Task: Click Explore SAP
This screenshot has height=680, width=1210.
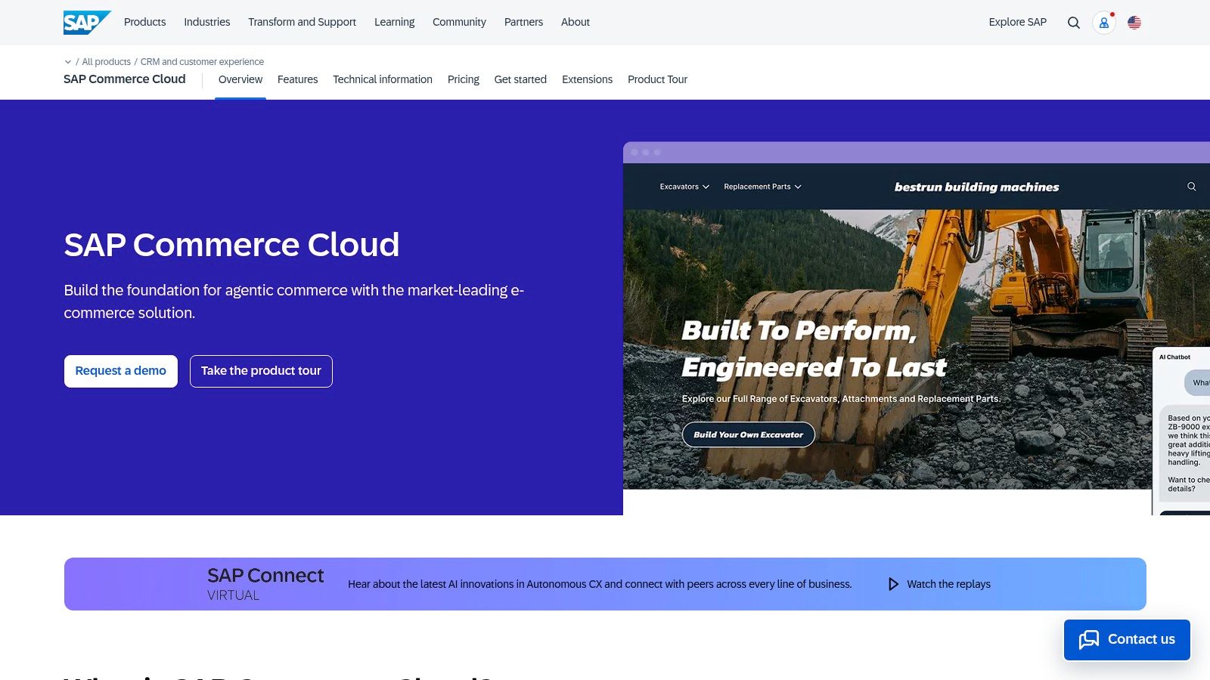Action: pos(1017,22)
